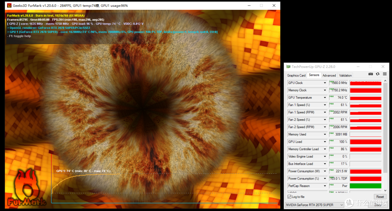Click the F1: toggle help text
The height and width of the screenshot is (211, 392).
click(19, 36)
